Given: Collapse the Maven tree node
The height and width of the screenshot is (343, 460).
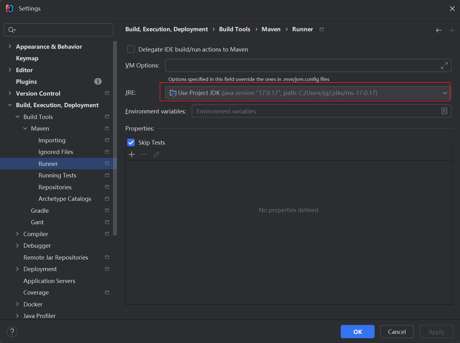Looking at the screenshot, I should (25, 128).
